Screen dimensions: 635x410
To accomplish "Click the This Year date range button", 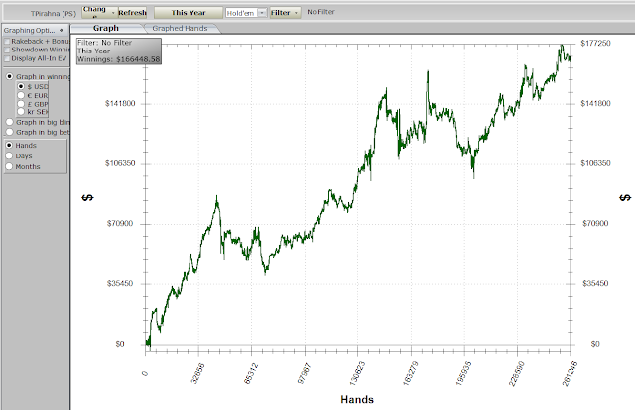I will [x=189, y=13].
